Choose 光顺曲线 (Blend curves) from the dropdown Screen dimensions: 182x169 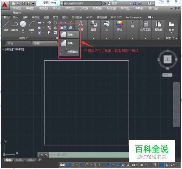pyautogui.click(x=69, y=51)
